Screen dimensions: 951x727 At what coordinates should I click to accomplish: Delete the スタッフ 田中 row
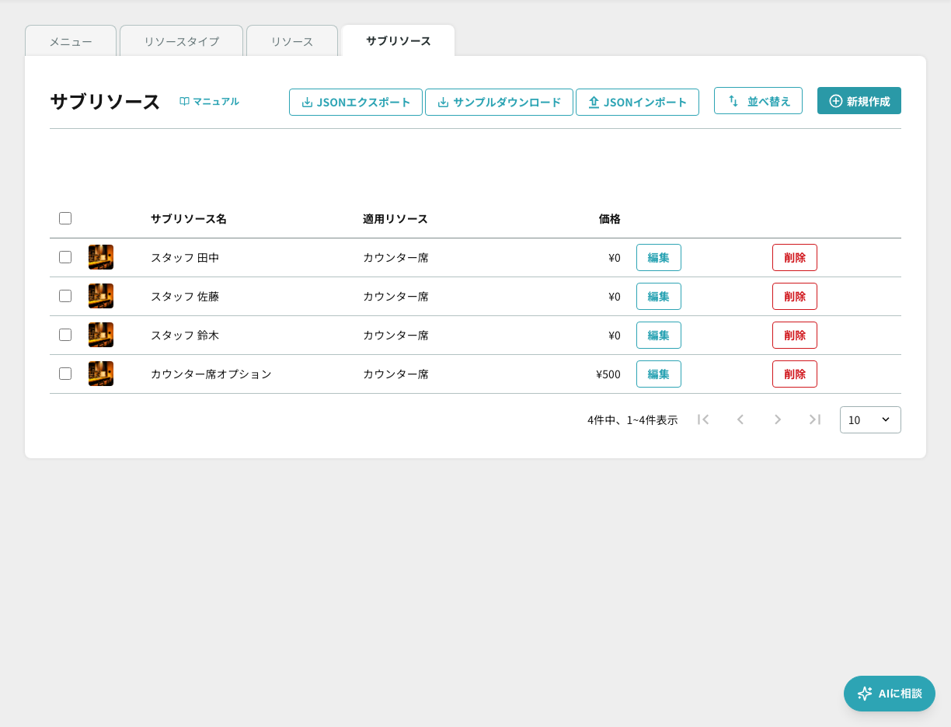click(795, 257)
